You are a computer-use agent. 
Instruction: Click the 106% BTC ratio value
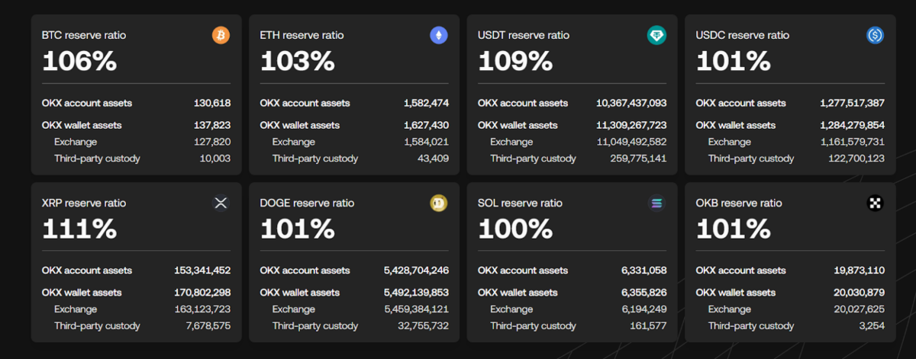coord(79,61)
